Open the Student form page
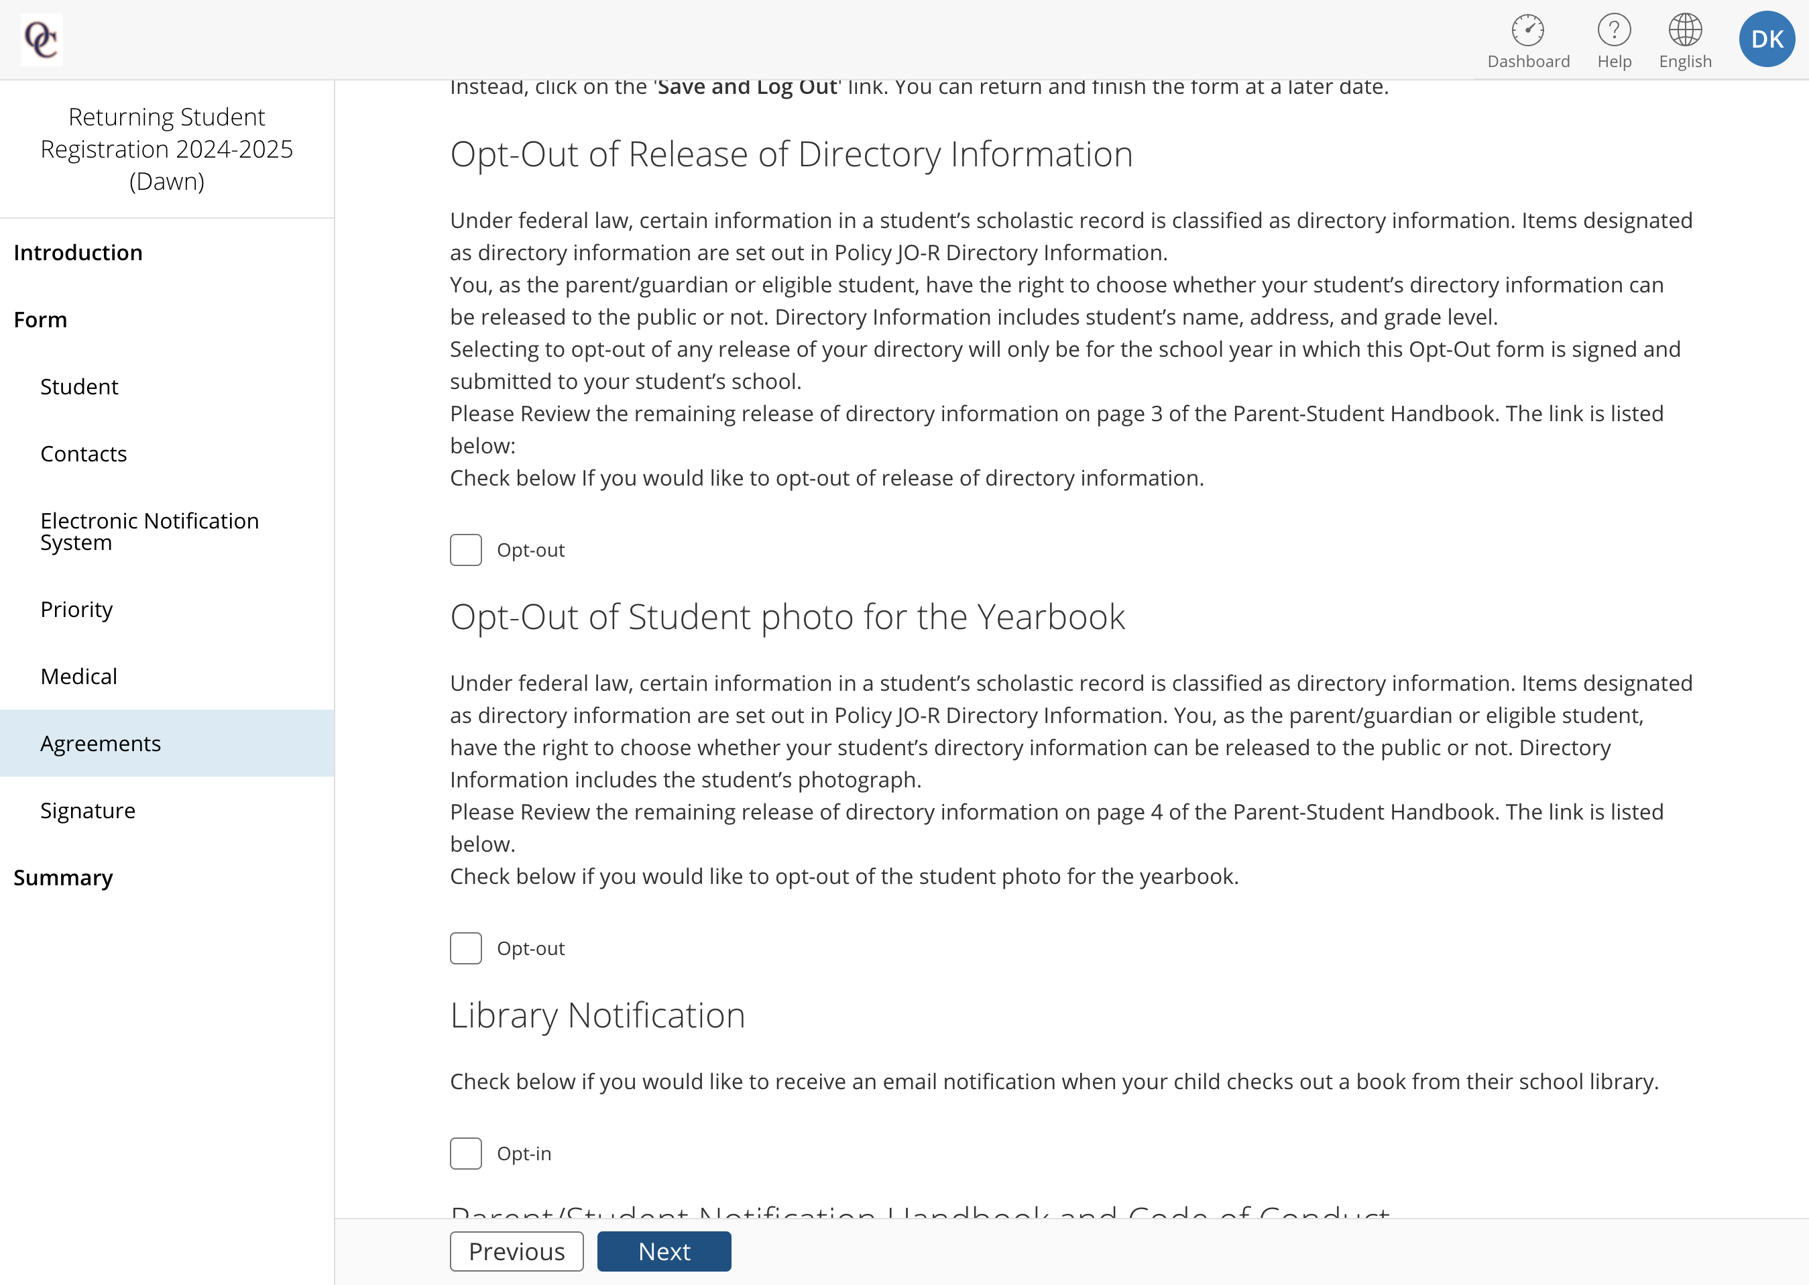The image size is (1809, 1285). [x=79, y=387]
